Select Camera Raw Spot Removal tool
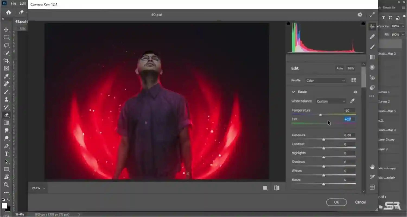 click(x=372, y=37)
